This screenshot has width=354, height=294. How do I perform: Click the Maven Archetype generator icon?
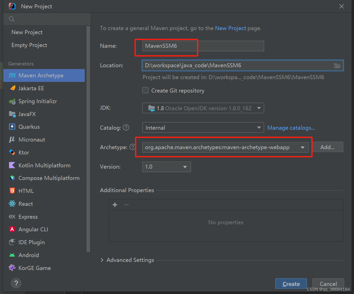pos(12,75)
